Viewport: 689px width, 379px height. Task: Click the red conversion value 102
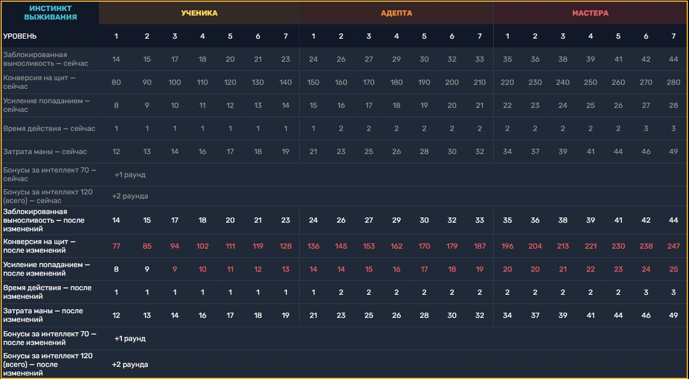(203, 246)
